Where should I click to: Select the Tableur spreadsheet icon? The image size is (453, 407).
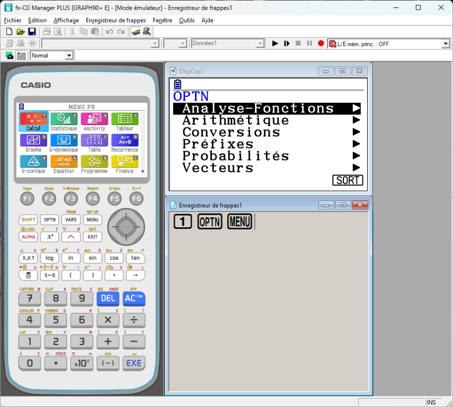[125, 122]
